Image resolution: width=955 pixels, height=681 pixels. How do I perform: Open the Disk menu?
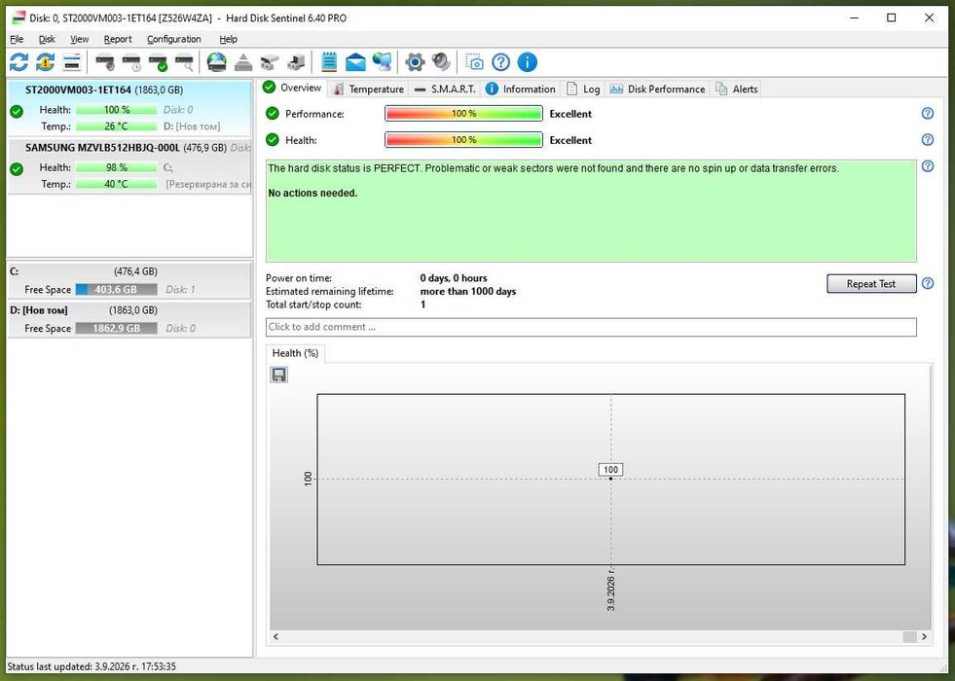[47, 39]
